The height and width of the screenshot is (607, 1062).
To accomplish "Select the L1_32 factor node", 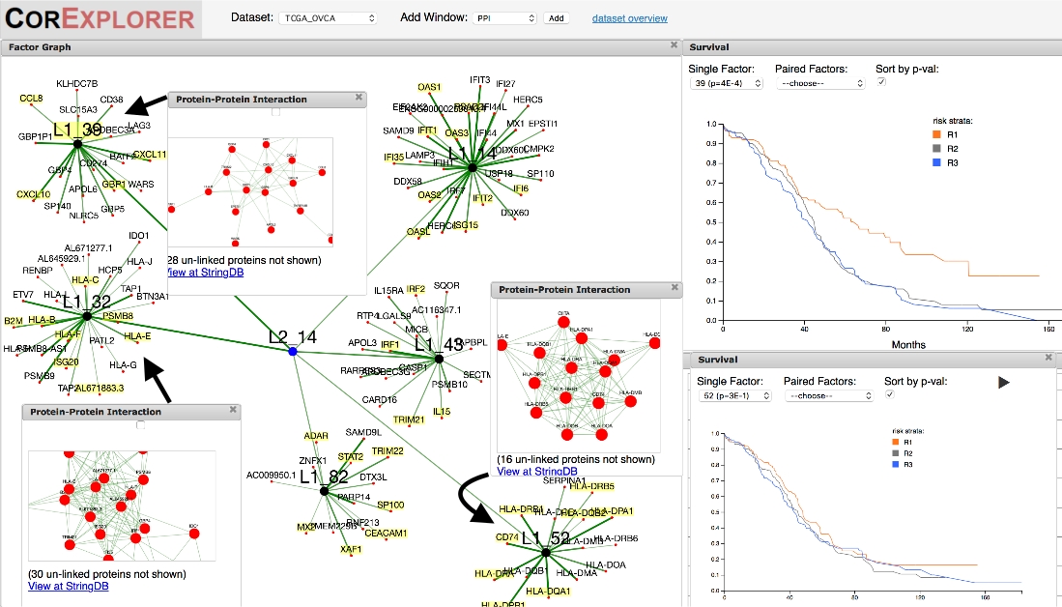I will (x=87, y=316).
